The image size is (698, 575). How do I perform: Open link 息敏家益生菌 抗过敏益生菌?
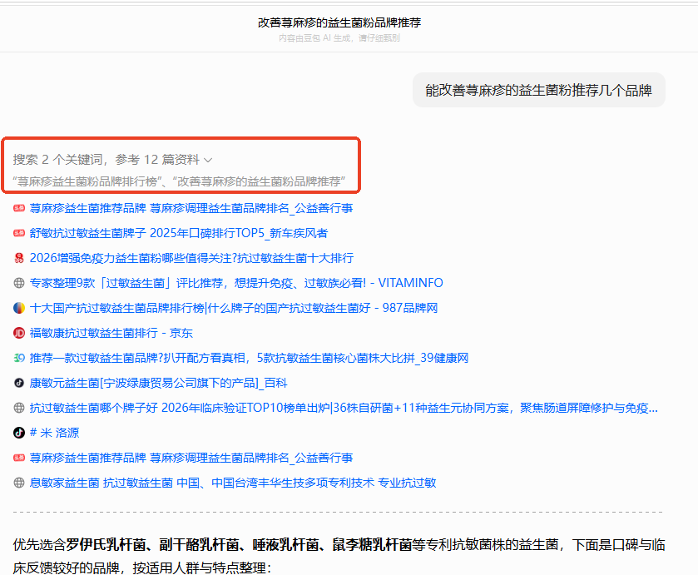click(233, 483)
